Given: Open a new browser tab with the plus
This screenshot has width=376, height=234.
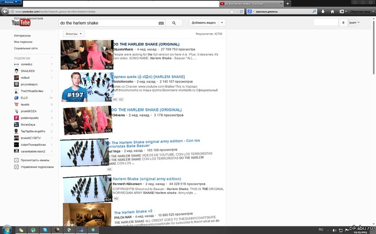Looking at the screenshot, I should (287, 3).
